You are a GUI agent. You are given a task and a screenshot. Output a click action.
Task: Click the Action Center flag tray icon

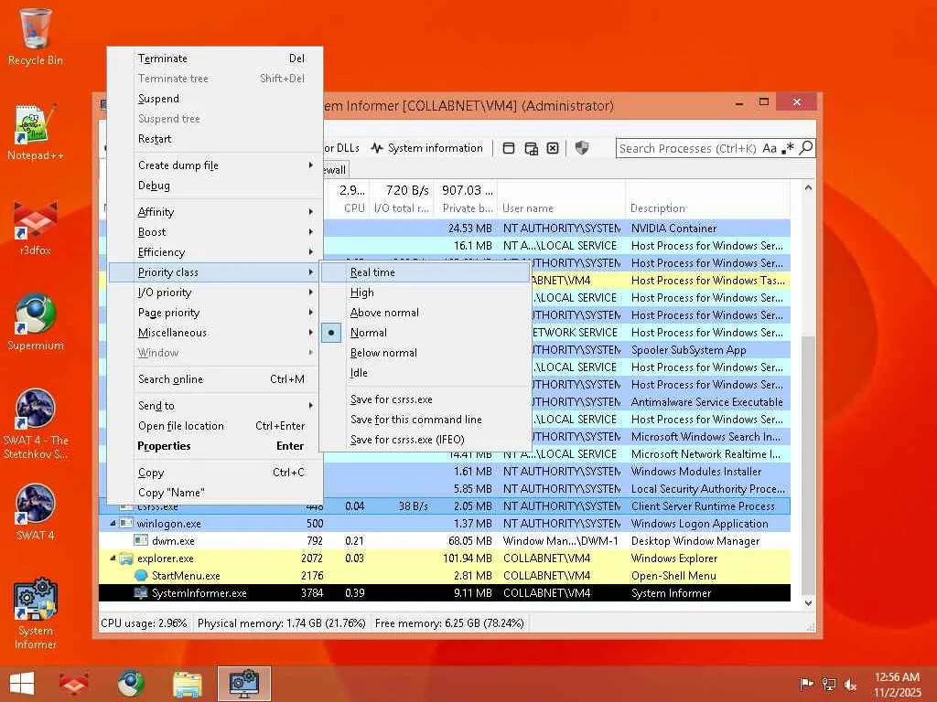tap(806, 684)
